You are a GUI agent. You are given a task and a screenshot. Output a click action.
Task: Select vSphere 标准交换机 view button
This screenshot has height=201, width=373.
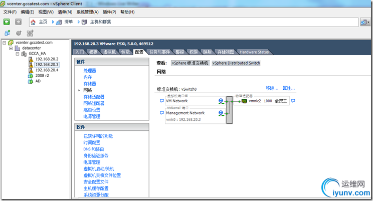[x=190, y=63]
